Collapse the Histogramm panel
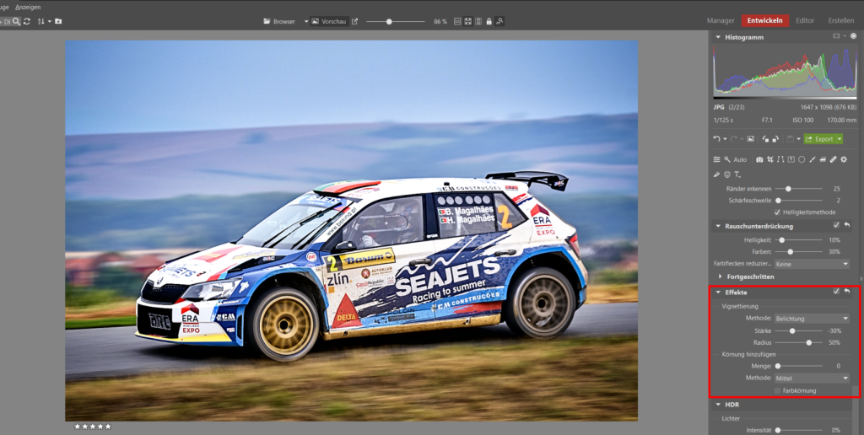Image resolution: width=864 pixels, height=435 pixels. [x=718, y=37]
